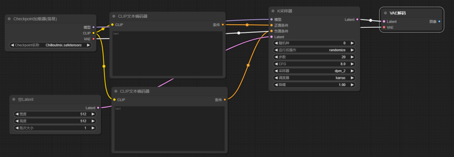Collapse the lower CLIP文本编码器 node via title dot
The width and height of the screenshot is (454, 157).
(x=116, y=91)
